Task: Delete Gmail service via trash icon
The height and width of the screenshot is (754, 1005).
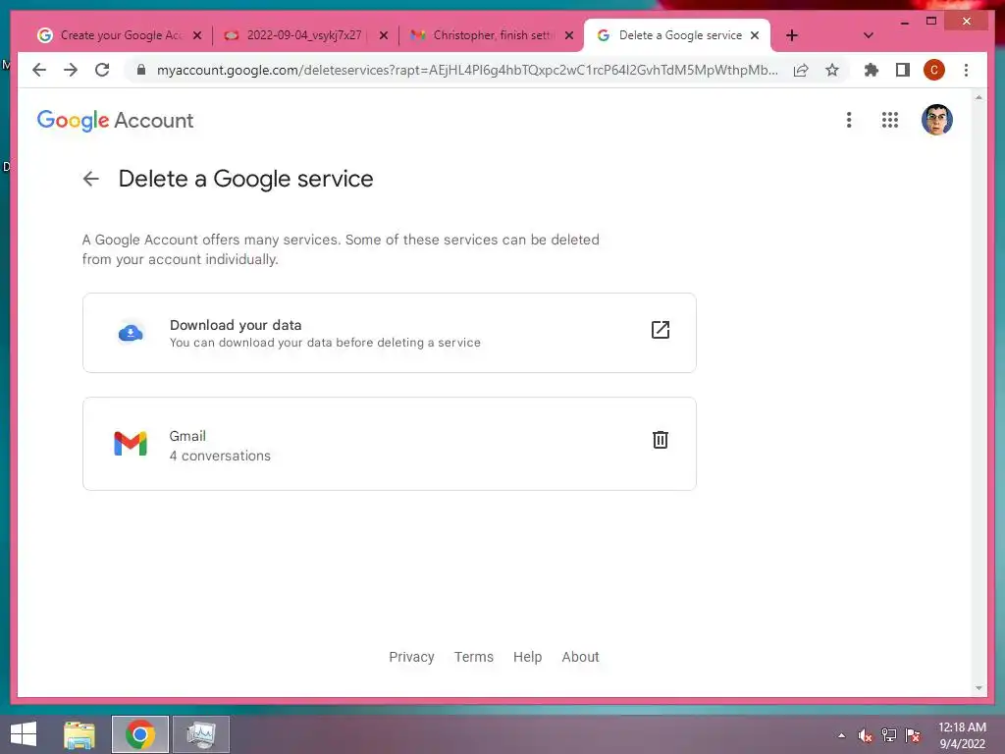Action: 661,440
